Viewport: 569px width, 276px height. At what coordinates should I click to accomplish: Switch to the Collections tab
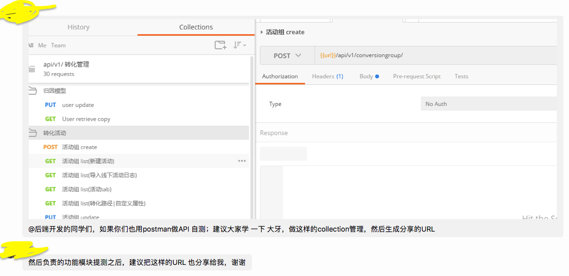click(x=196, y=27)
